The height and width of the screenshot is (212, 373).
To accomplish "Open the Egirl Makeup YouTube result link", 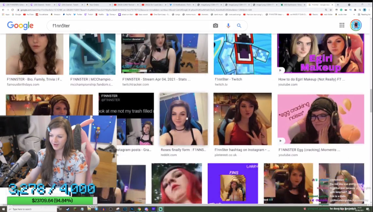I will click(x=312, y=79).
